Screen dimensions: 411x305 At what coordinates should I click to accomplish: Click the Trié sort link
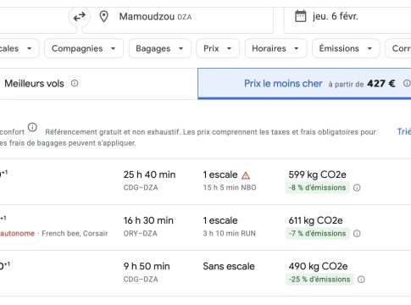point(404,131)
